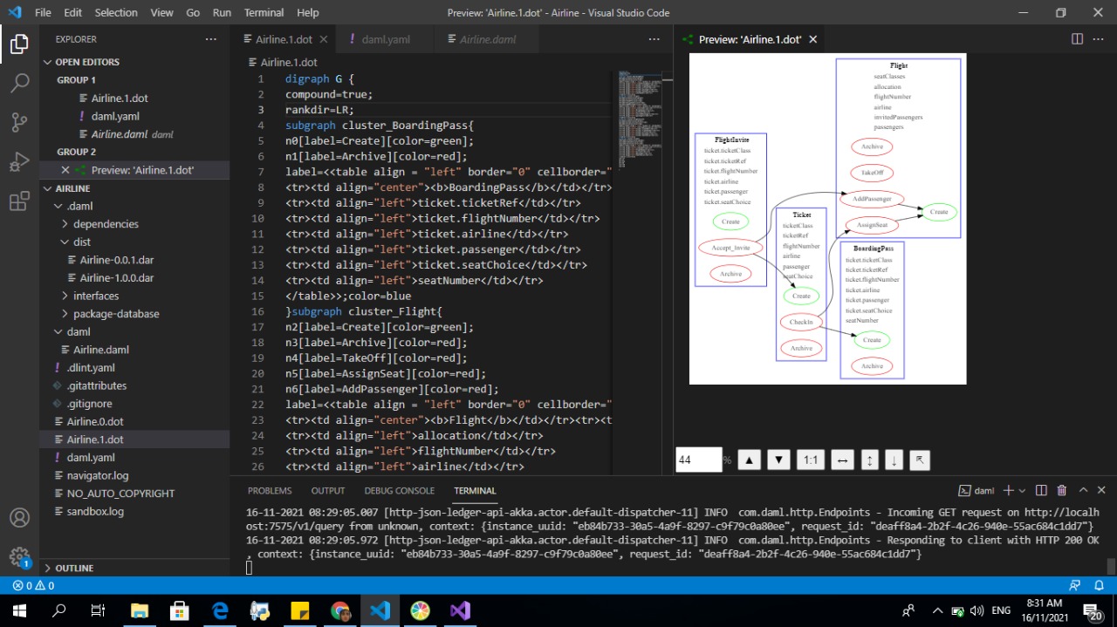Click the Manage gear icon
Viewport: 1117px width, 627px height.
click(19, 556)
